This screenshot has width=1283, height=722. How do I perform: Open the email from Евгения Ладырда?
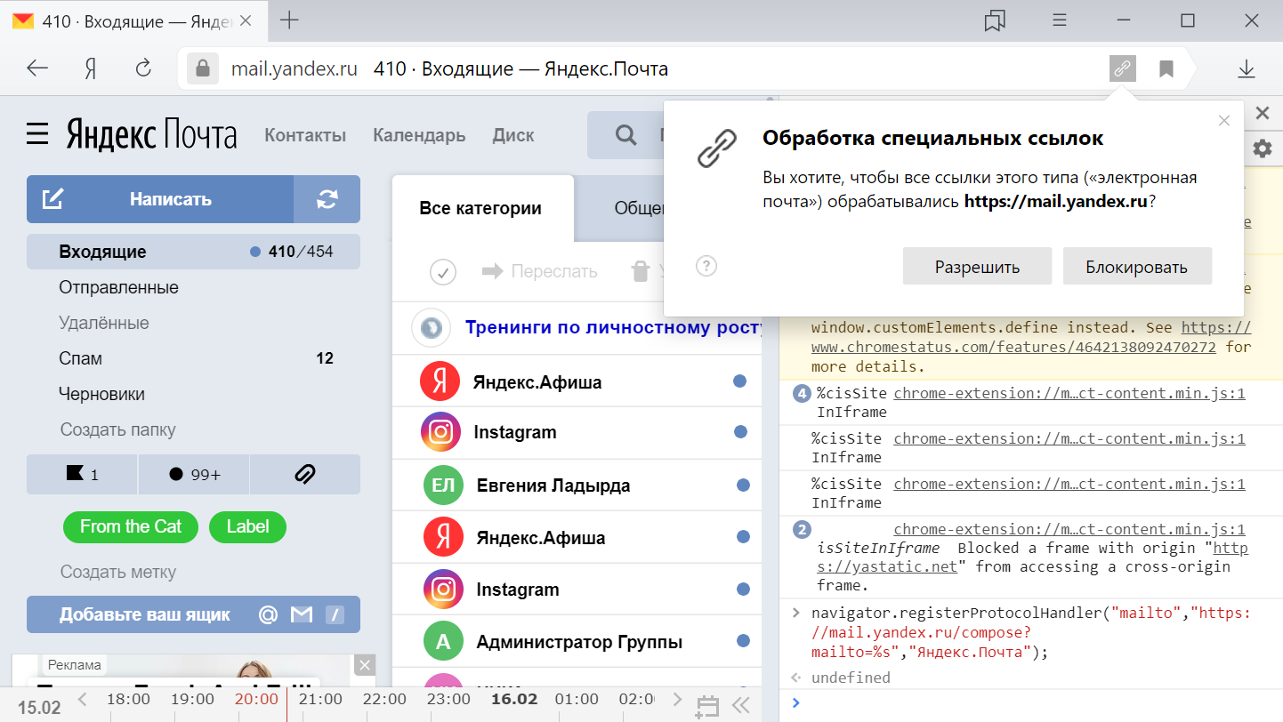point(577,485)
